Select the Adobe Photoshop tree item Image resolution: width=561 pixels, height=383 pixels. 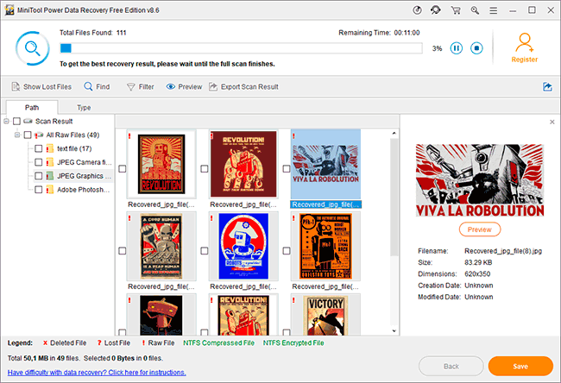pos(84,190)
